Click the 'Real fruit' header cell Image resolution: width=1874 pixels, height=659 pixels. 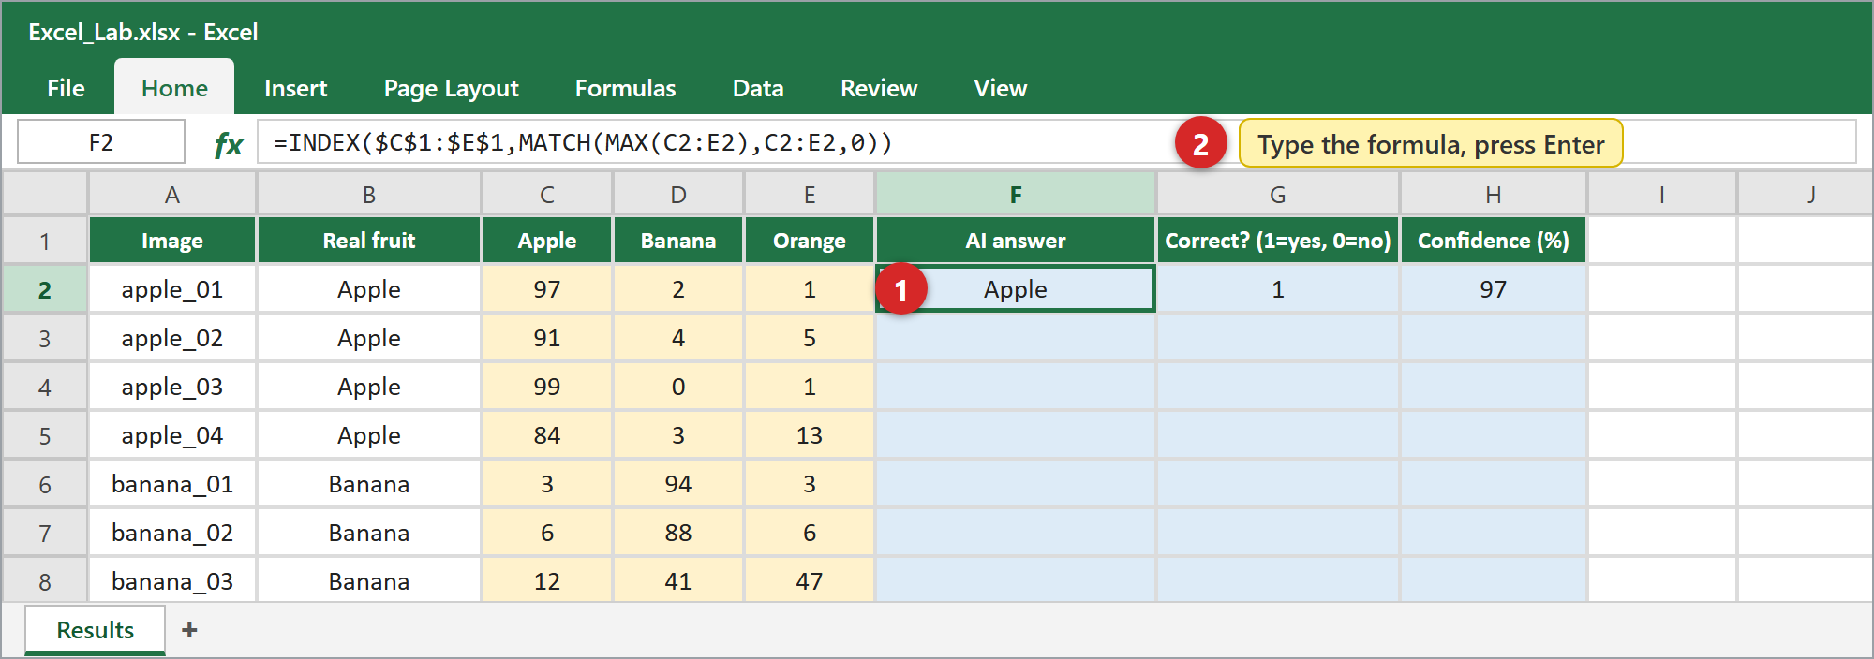coord(369,241)
